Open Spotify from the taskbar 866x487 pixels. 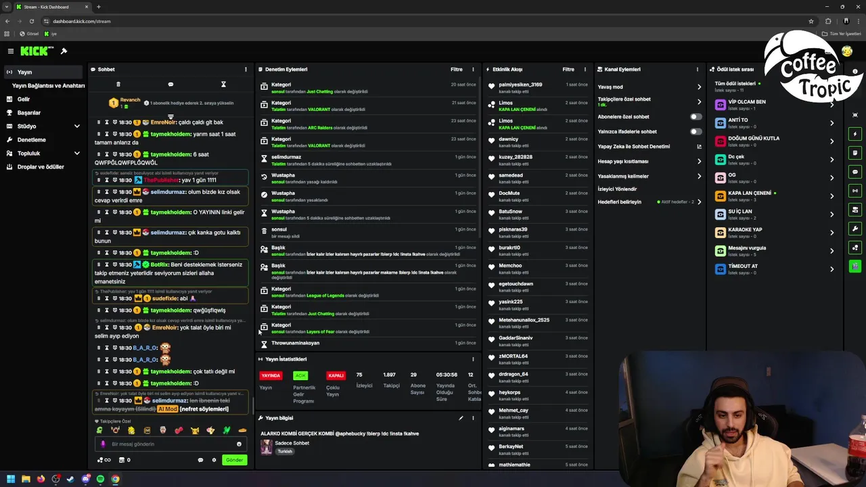click(x=100, y=479)
